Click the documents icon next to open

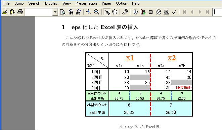coord(12,12)
